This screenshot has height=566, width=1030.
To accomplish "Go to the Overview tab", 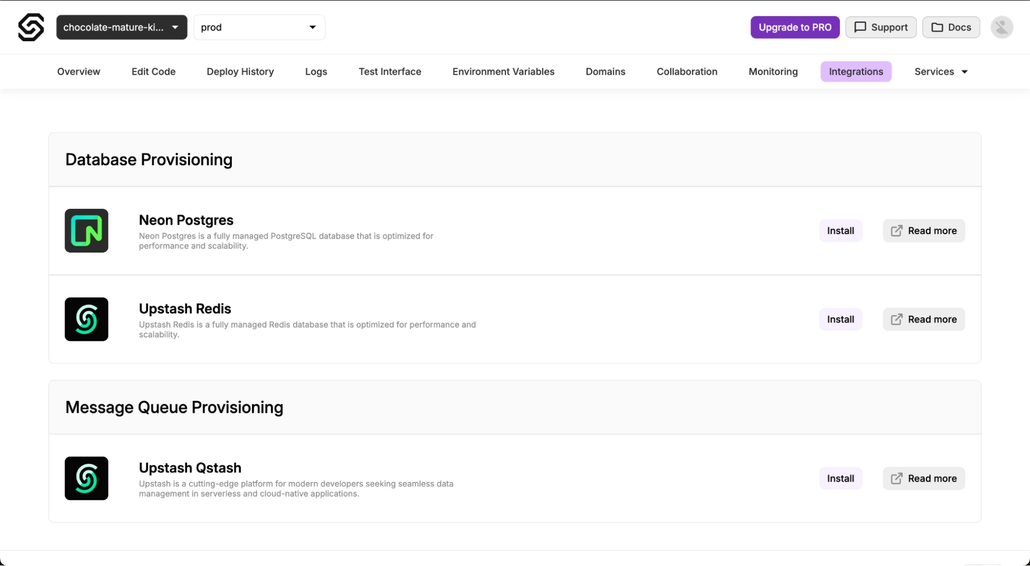I will [79, 72].
